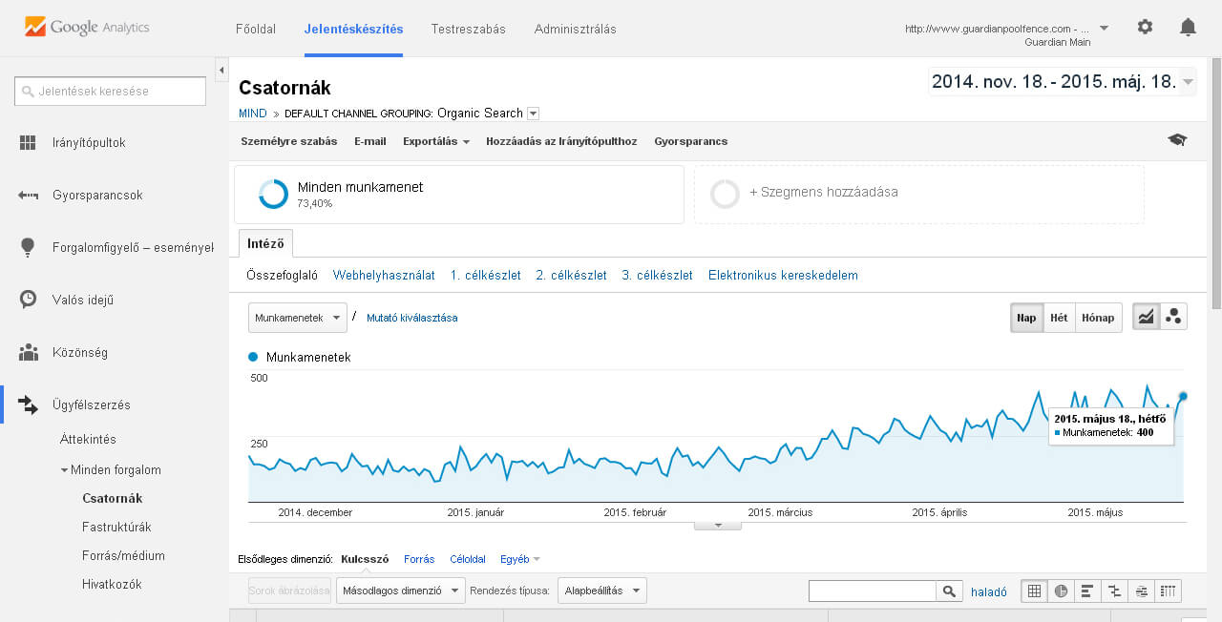Go to the Adminisztrálás tab
The width and height of the screenshot is (1222, 622).
tap(576, 29)
